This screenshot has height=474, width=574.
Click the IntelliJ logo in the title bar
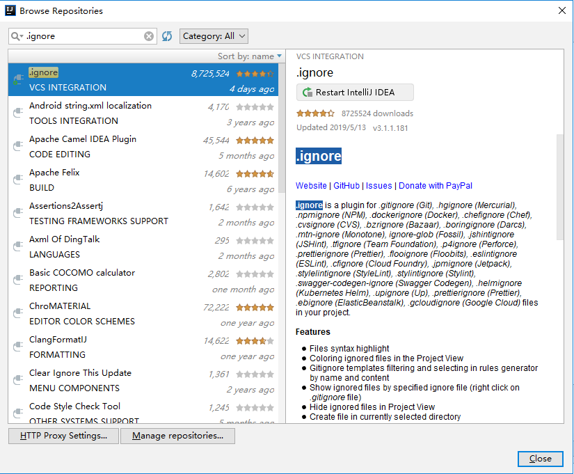tap(10, 10)
